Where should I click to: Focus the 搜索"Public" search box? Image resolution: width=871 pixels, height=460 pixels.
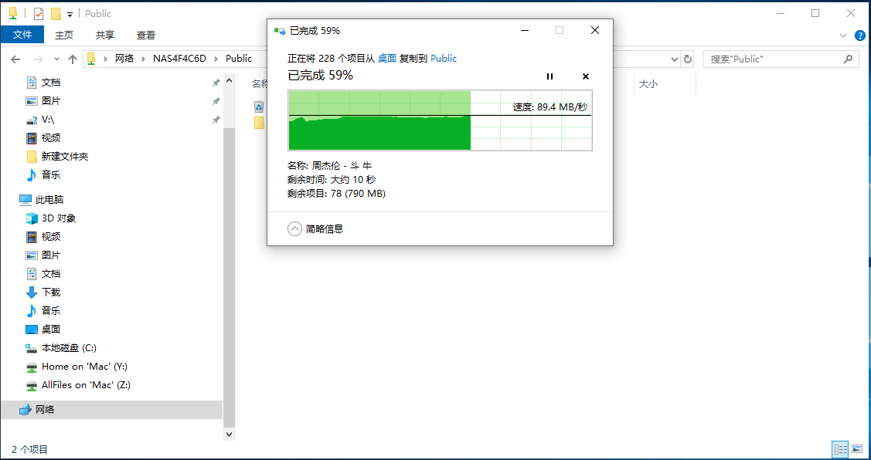[x=781, y=59]
